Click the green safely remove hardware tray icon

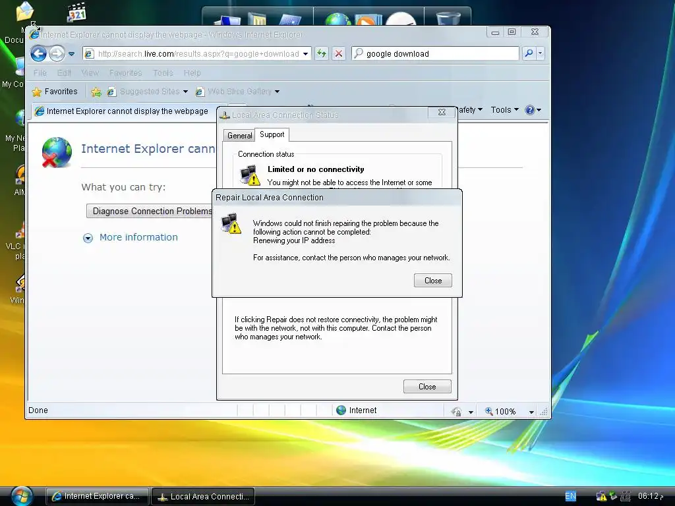613,496
